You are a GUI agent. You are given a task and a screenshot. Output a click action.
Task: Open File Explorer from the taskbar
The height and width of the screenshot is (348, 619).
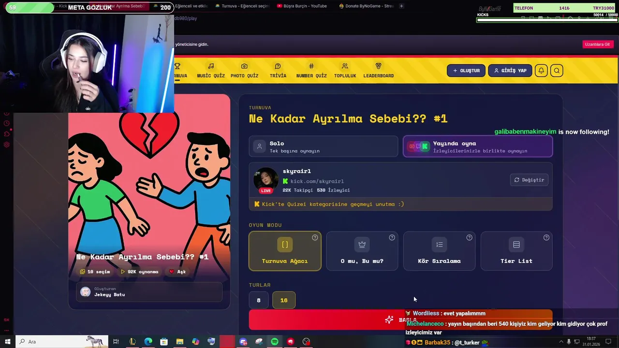(x=180, y=342)
